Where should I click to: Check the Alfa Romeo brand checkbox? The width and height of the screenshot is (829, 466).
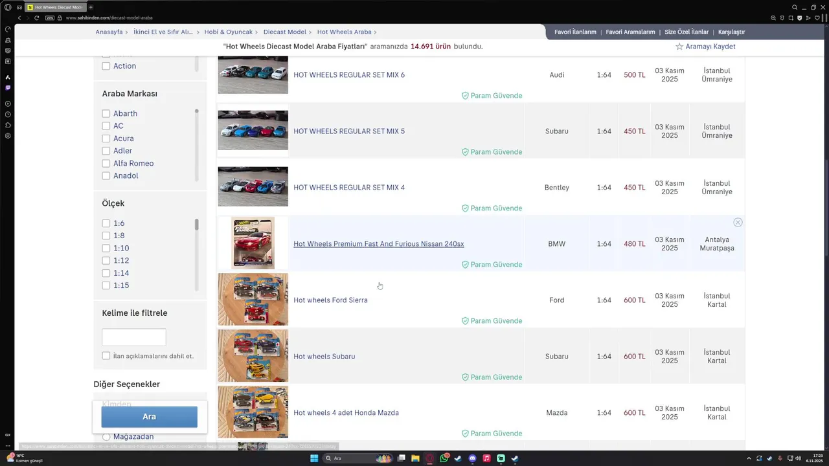106,163
